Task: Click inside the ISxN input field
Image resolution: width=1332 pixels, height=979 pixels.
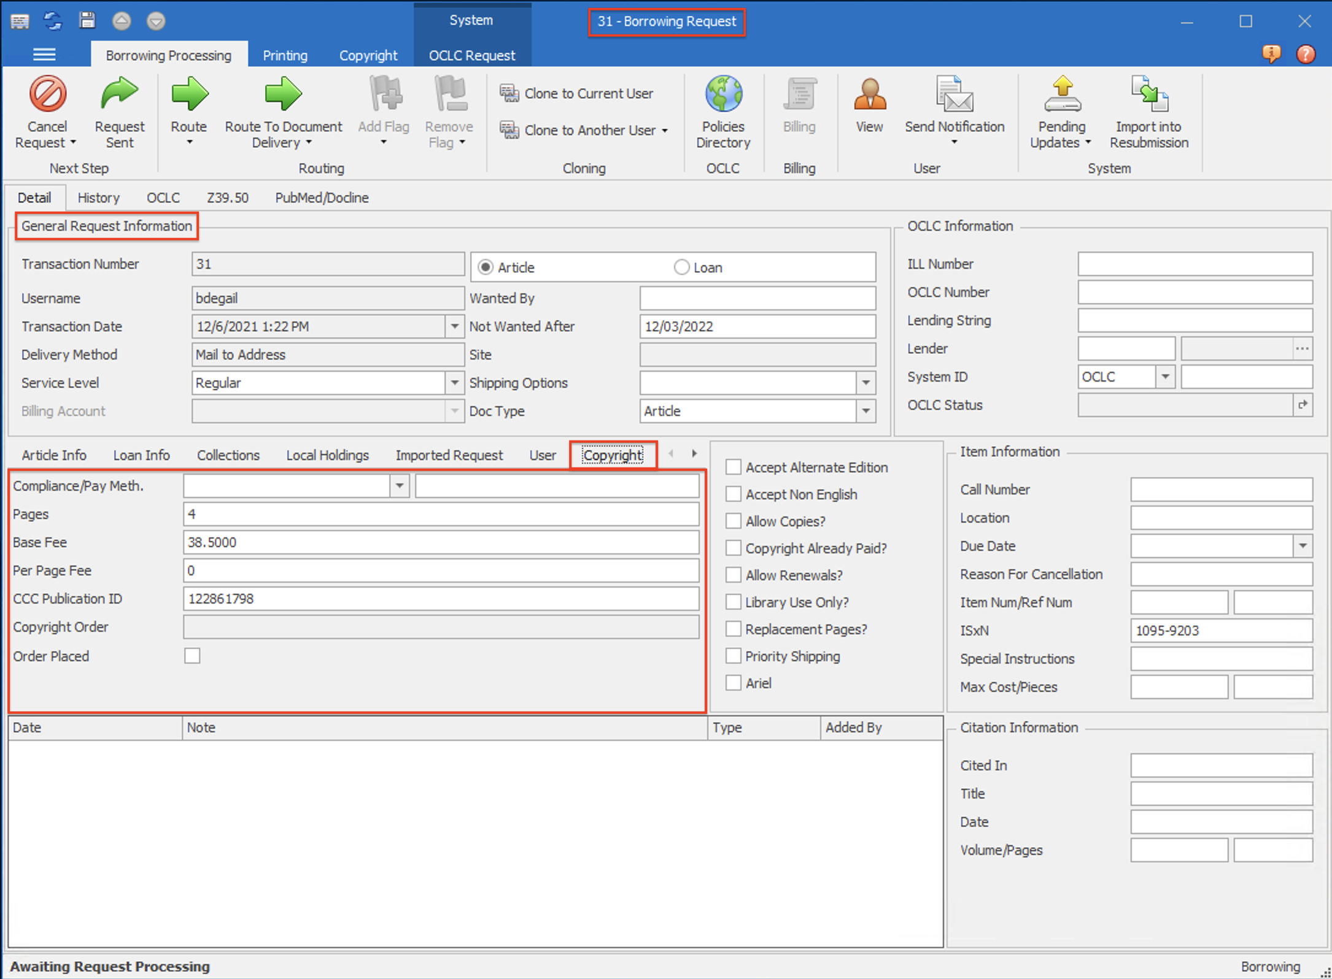Action: pyautogui.click(x=1221, y=630)
